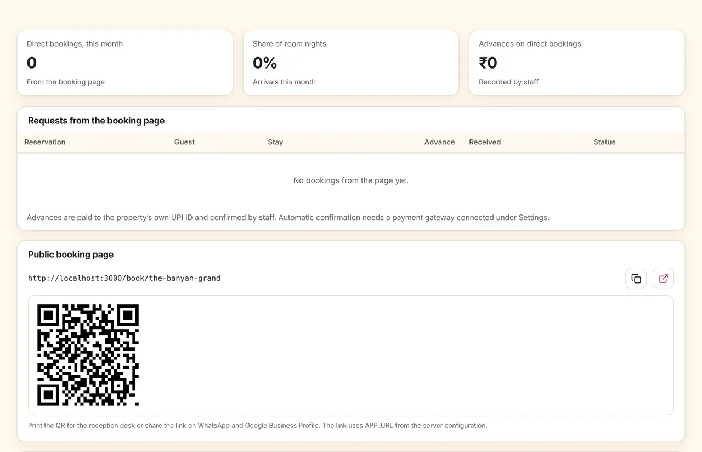Screen dimensions: 702x452
Task: Click 'No bookings from the page yet.' message
Action: coord(351,180)
